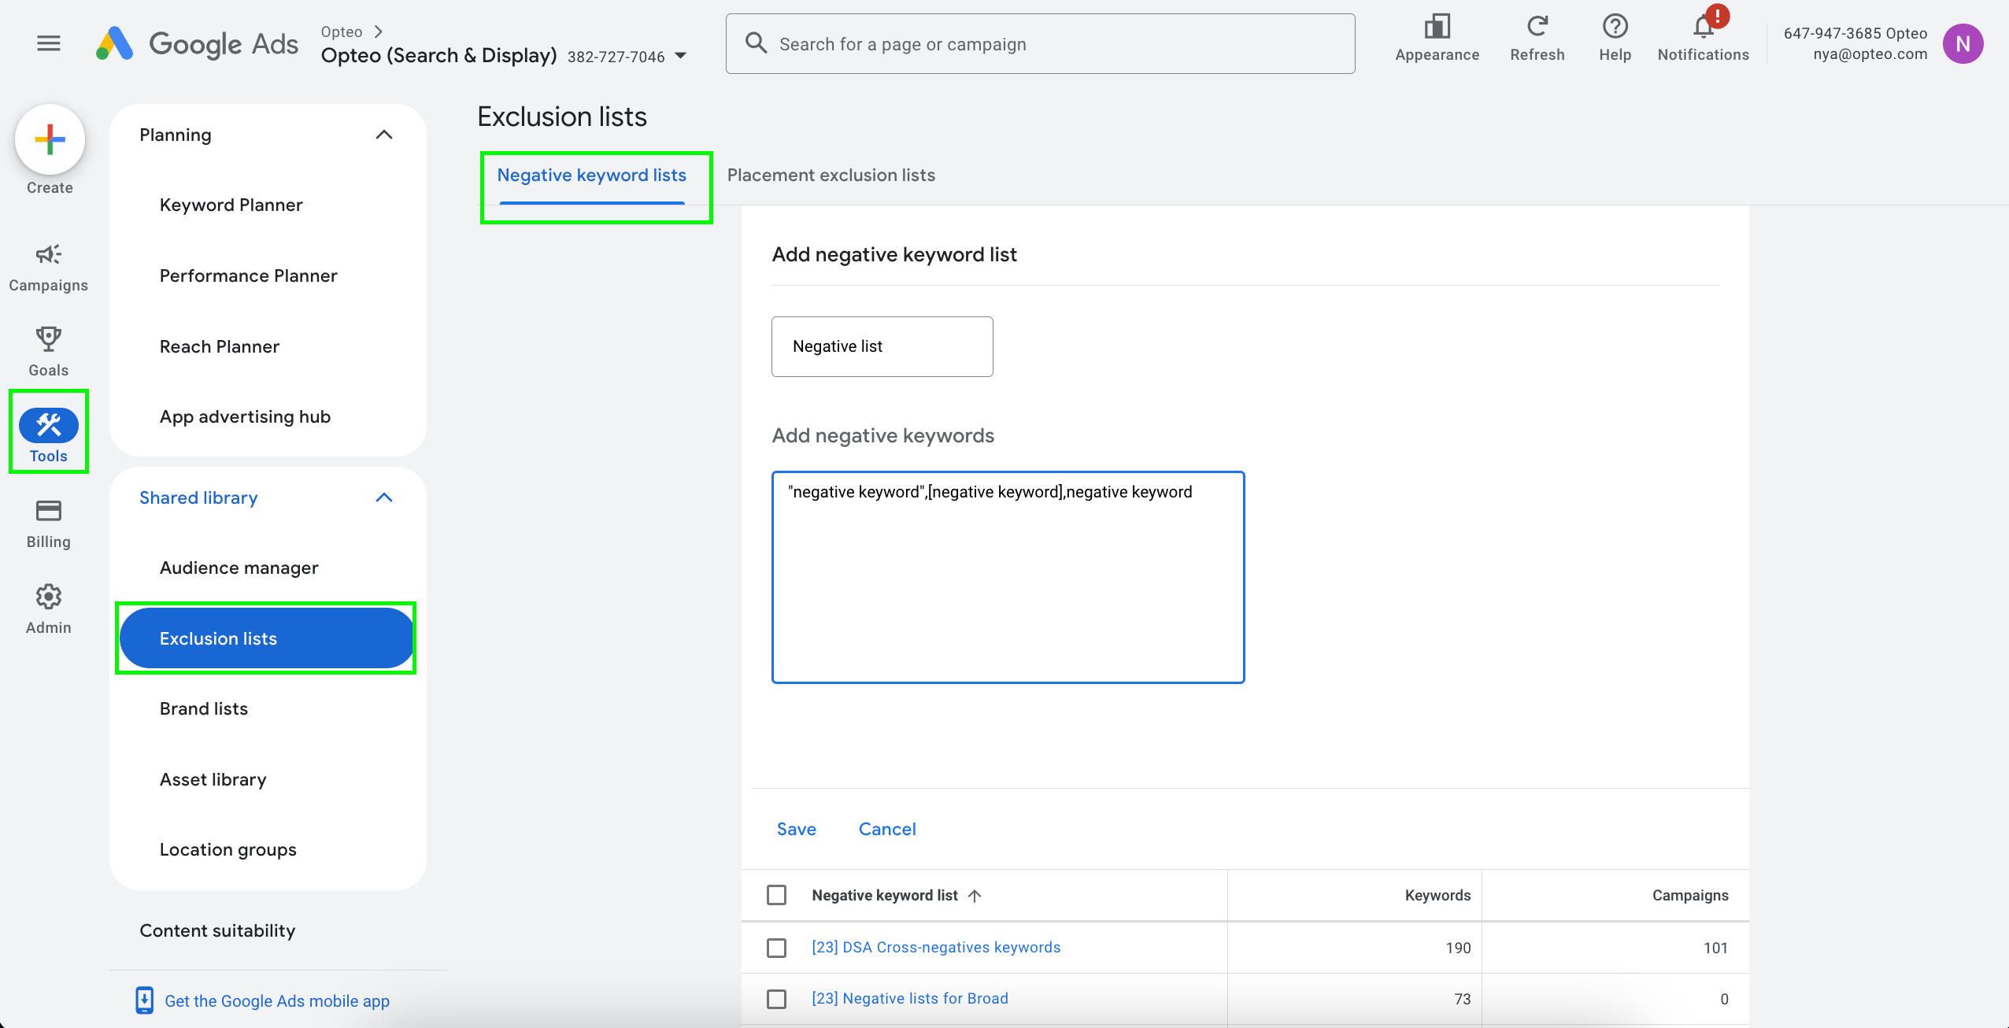Tick the Negative lists for Broad checkbox
The width and height of the screenshot is (2009, 1028).
tap(776, 999)
